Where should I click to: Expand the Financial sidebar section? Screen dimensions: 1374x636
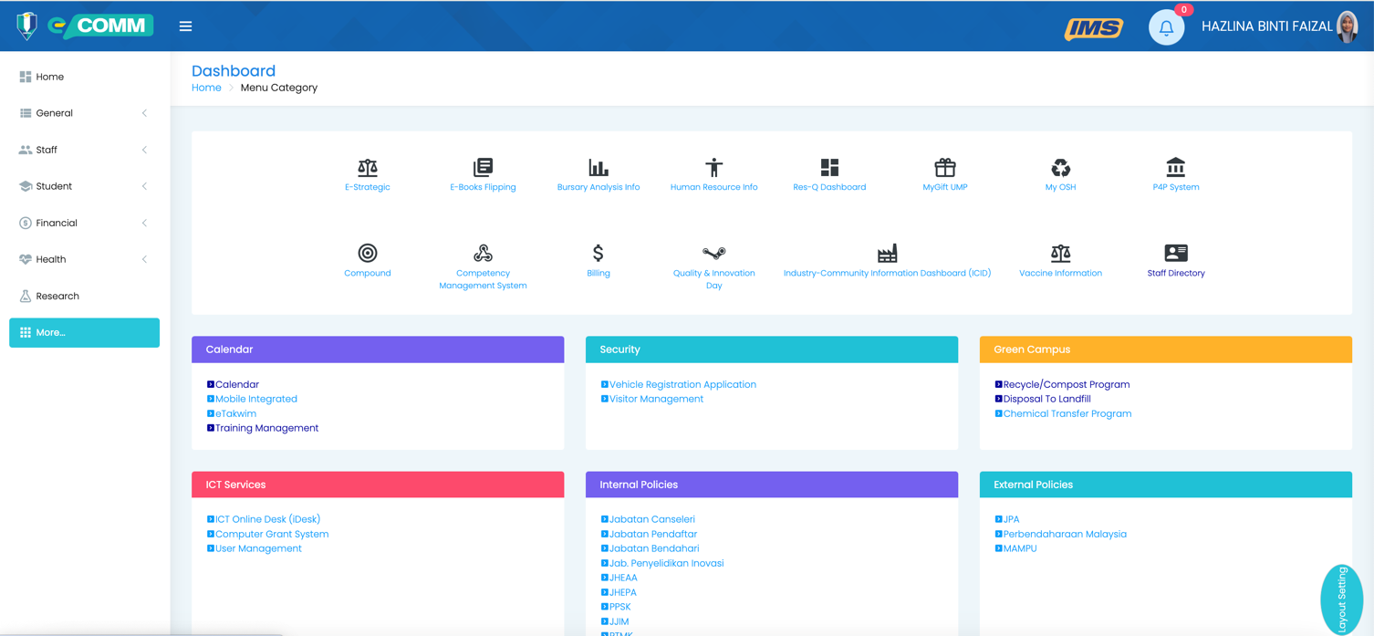83,223
